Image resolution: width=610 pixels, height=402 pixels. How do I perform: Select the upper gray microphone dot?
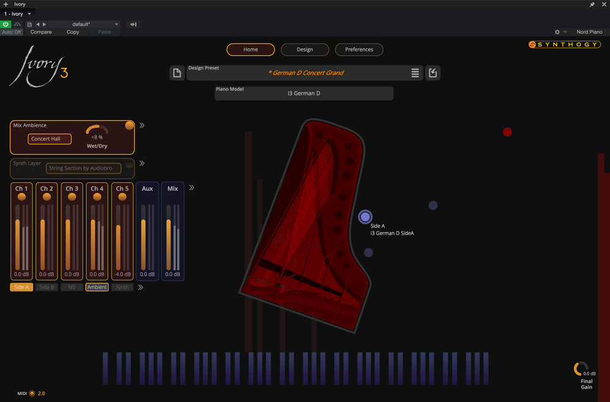(433, 205)
